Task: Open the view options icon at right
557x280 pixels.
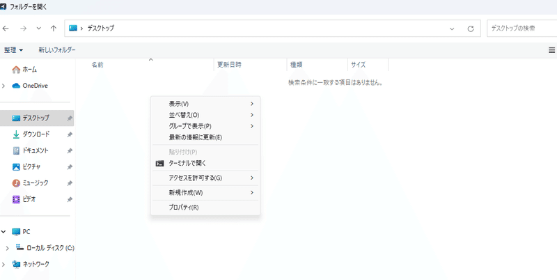Action: pos(551,50)
